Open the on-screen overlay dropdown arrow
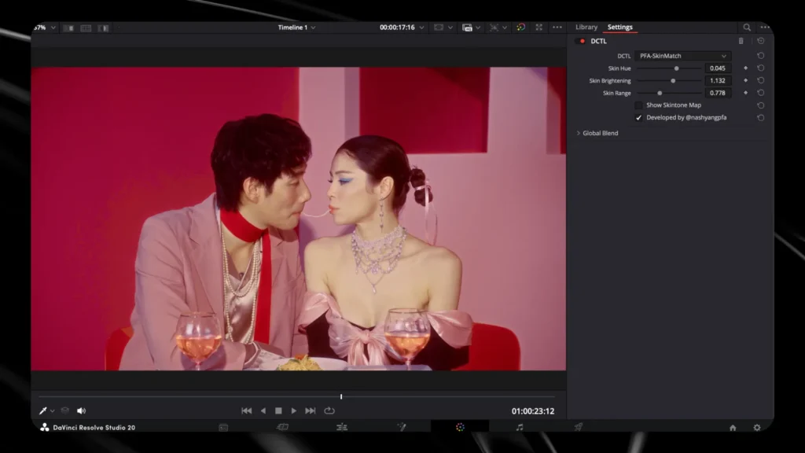Viewport: 805px width, 453px height. 505,28
